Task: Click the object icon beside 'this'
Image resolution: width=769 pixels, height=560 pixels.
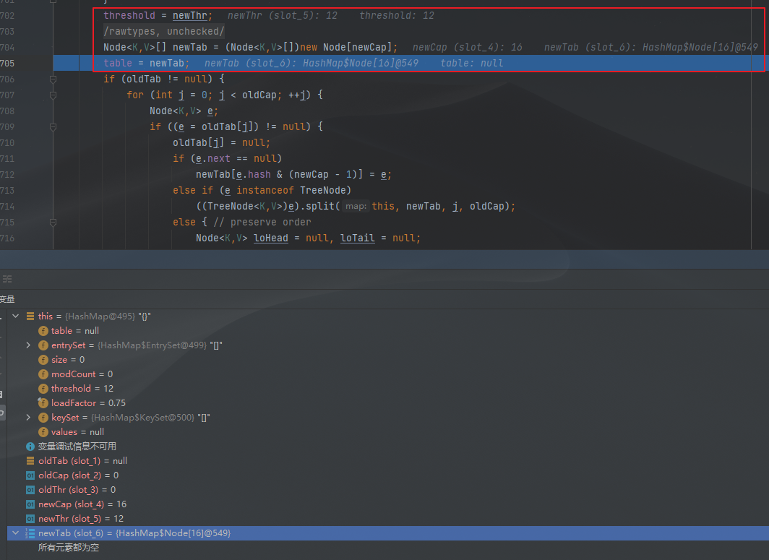Action: click(30, 316)
